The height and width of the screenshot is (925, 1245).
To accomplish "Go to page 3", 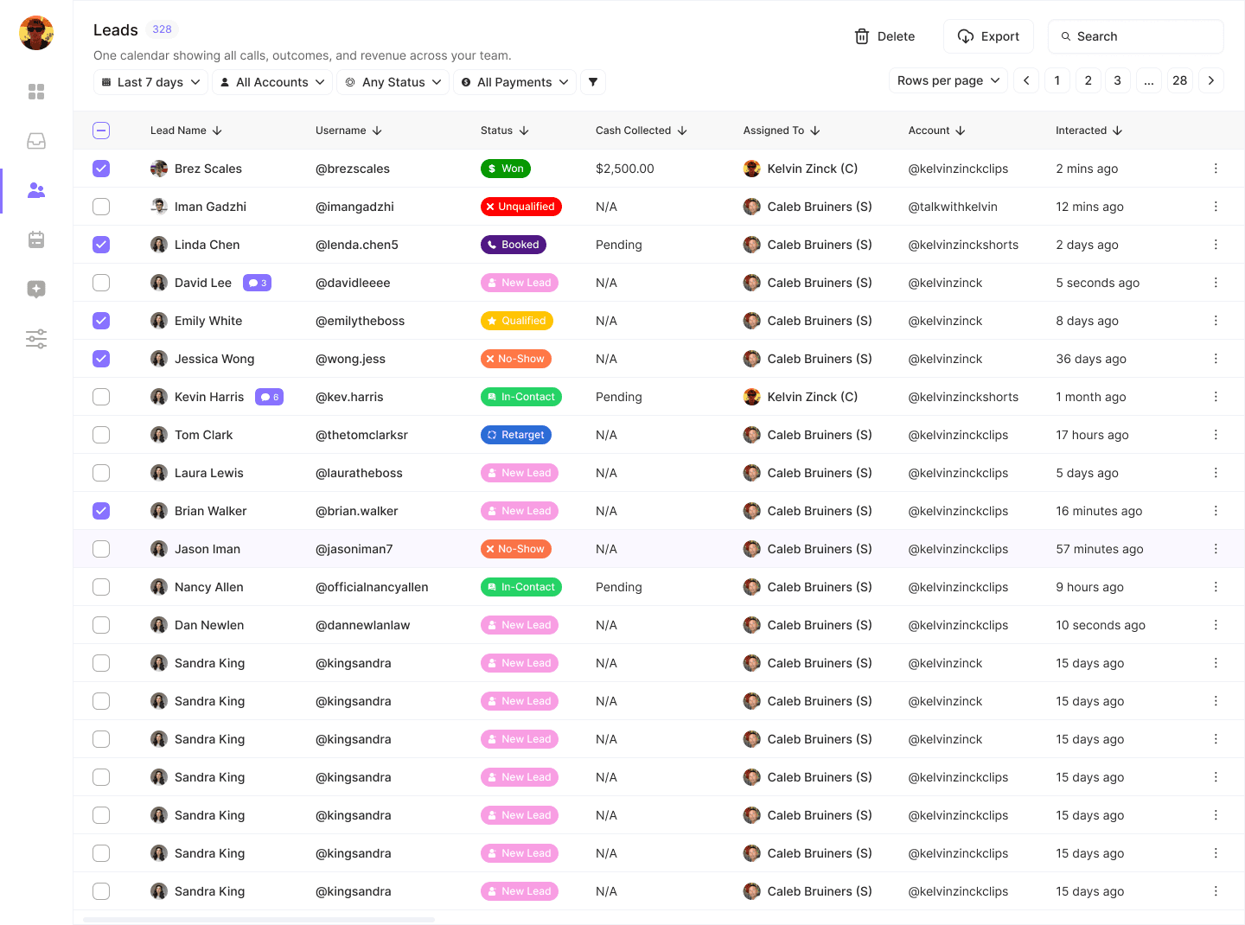I will 1118,80.
